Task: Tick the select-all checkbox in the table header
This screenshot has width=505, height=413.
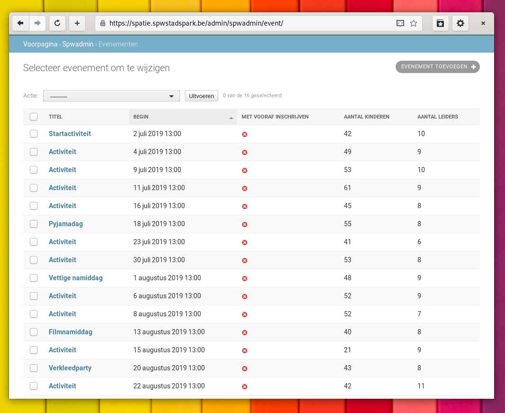Action: click(34, 117)
